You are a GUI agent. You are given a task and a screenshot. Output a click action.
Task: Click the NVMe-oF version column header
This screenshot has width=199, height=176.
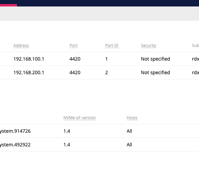80,118
